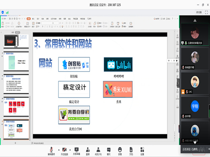Show the members (成员) list

98,151
